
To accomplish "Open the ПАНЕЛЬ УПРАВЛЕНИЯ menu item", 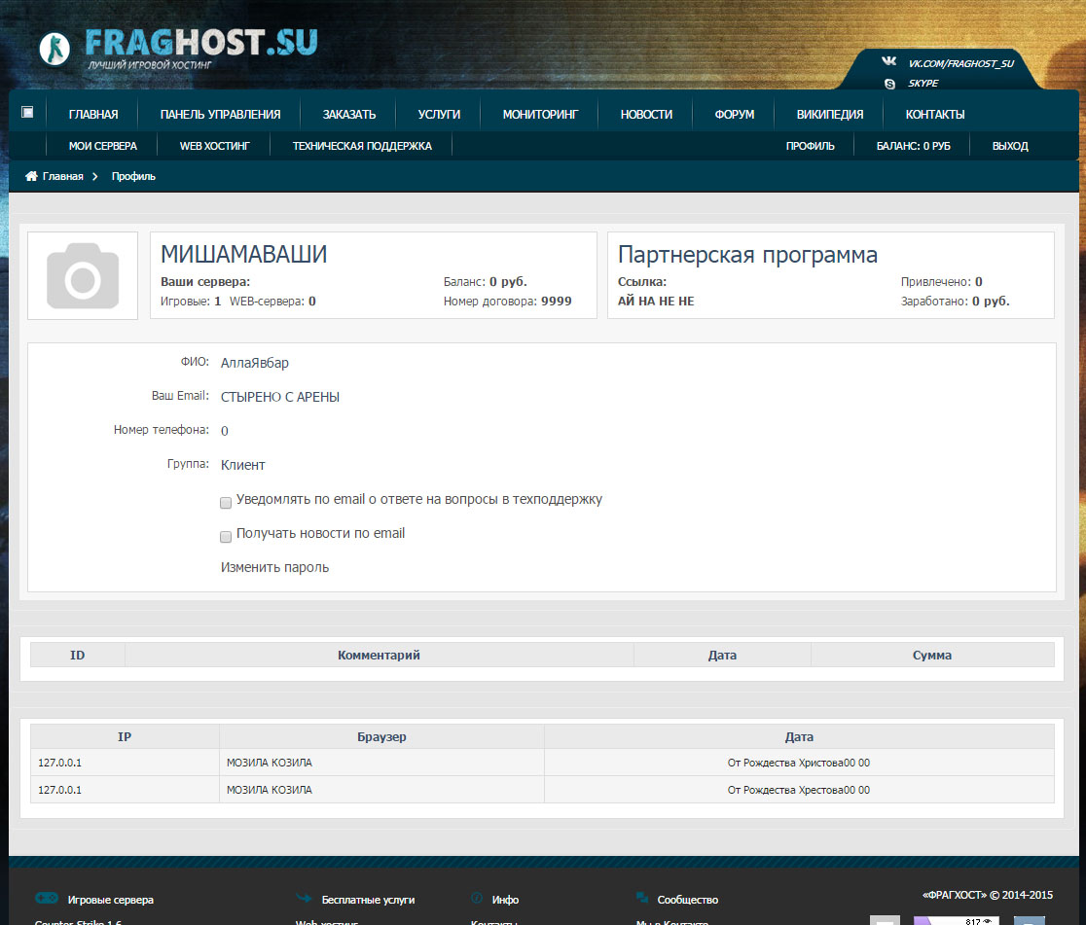I will click(x=220, y=114).
